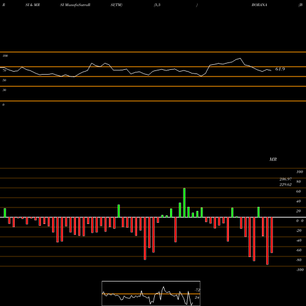
Task: Click the tallest green histogram bar
Action: (184, 203)
